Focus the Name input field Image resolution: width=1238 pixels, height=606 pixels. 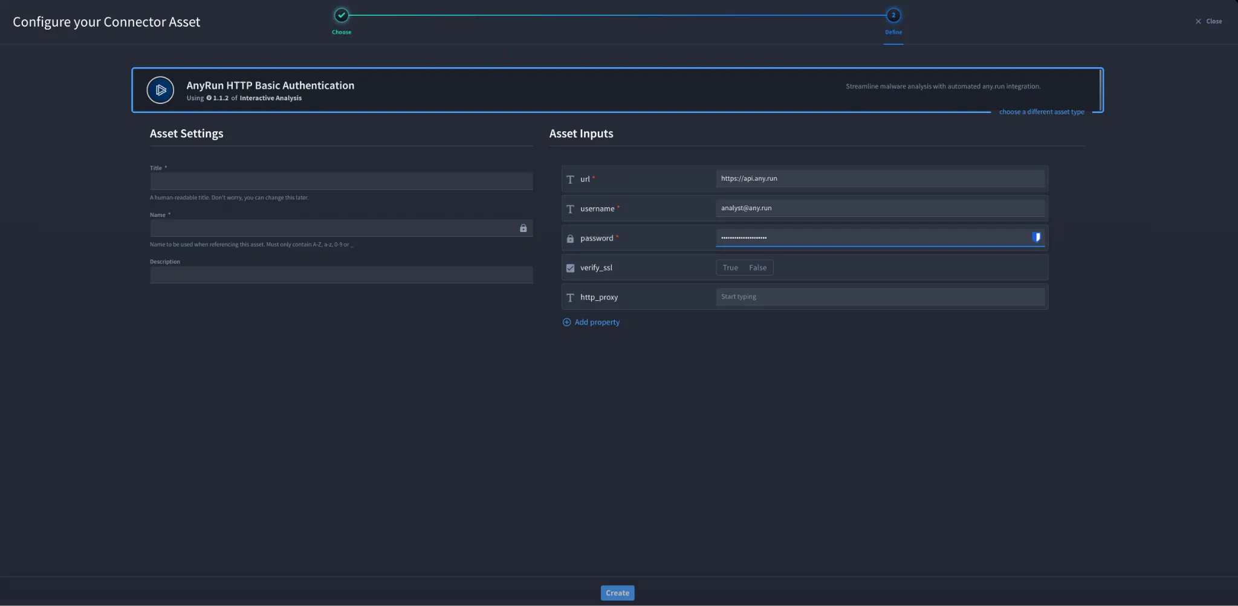(x=342, y=228)
